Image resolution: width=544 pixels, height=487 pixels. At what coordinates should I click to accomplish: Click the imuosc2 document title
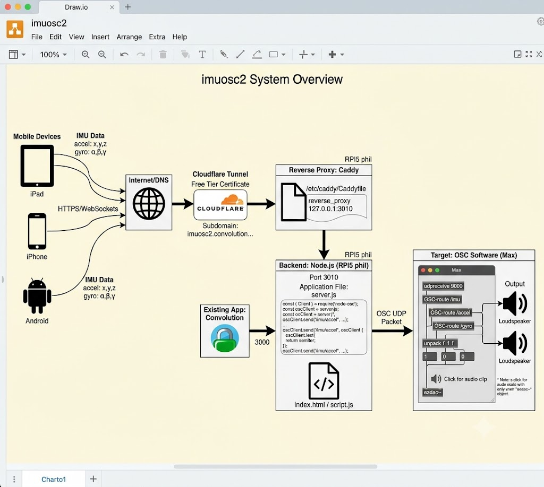tap(49, 23)
